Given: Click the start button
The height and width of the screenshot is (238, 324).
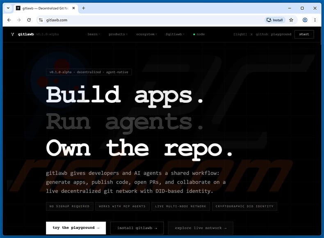Looking at the screenshot, I should tap(304, 34).
